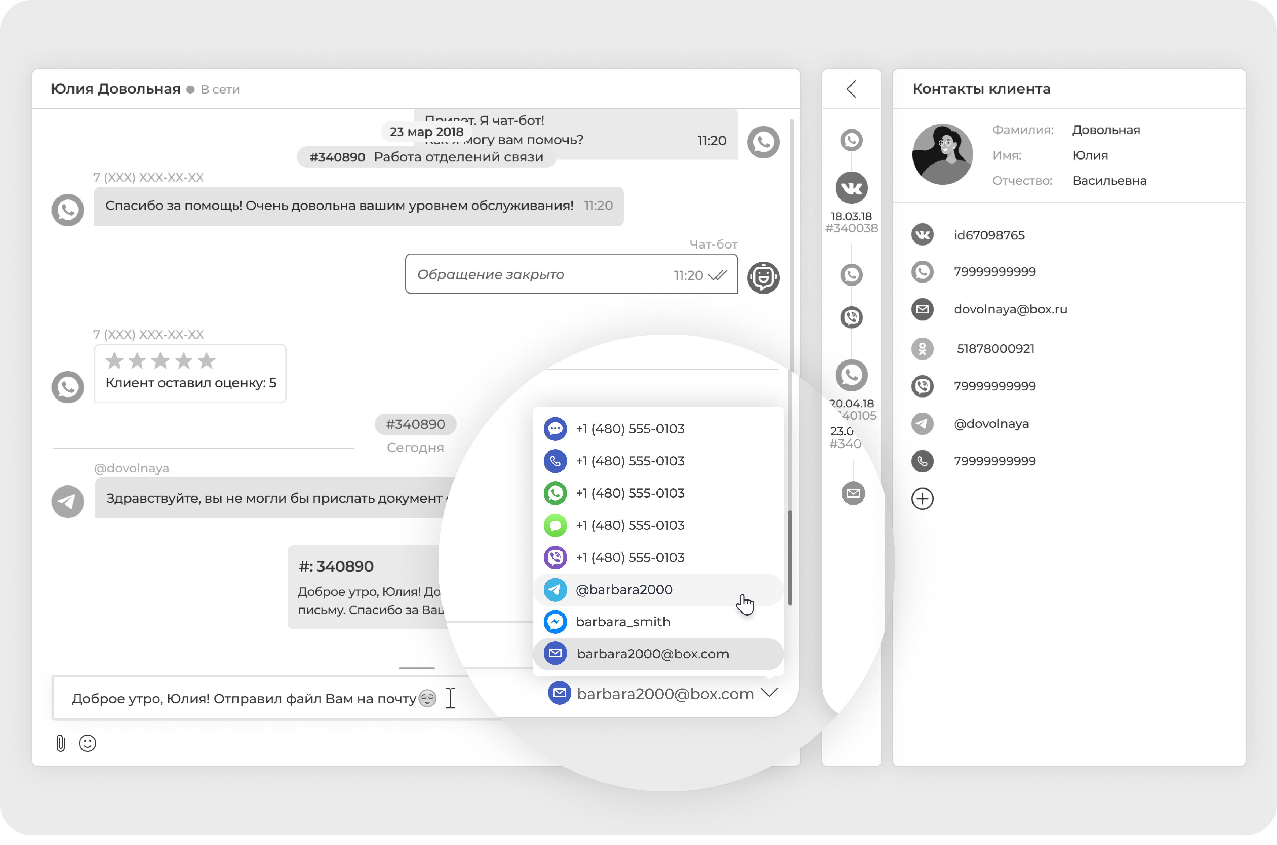
Task: Click the 23 мар 2018 date badge
Action: point(426,132)
